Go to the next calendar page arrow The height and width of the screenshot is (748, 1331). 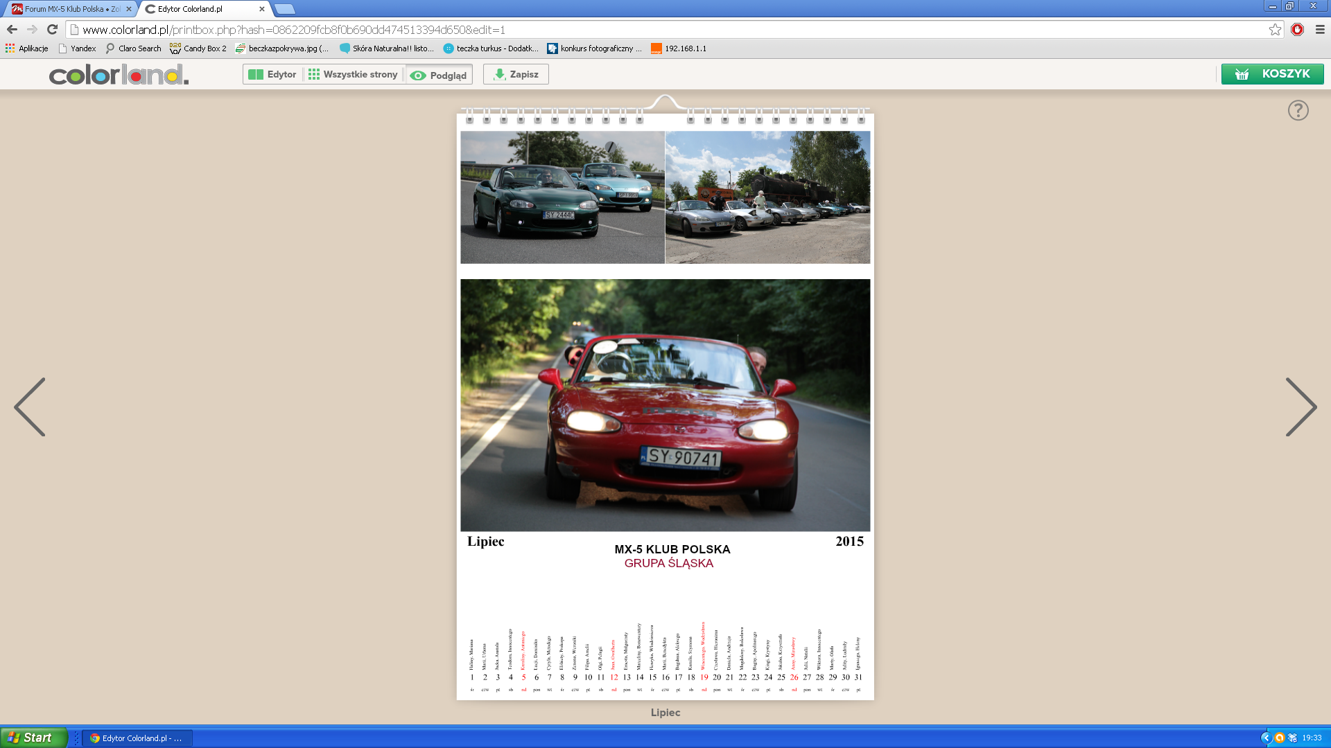coord(1301,407)
